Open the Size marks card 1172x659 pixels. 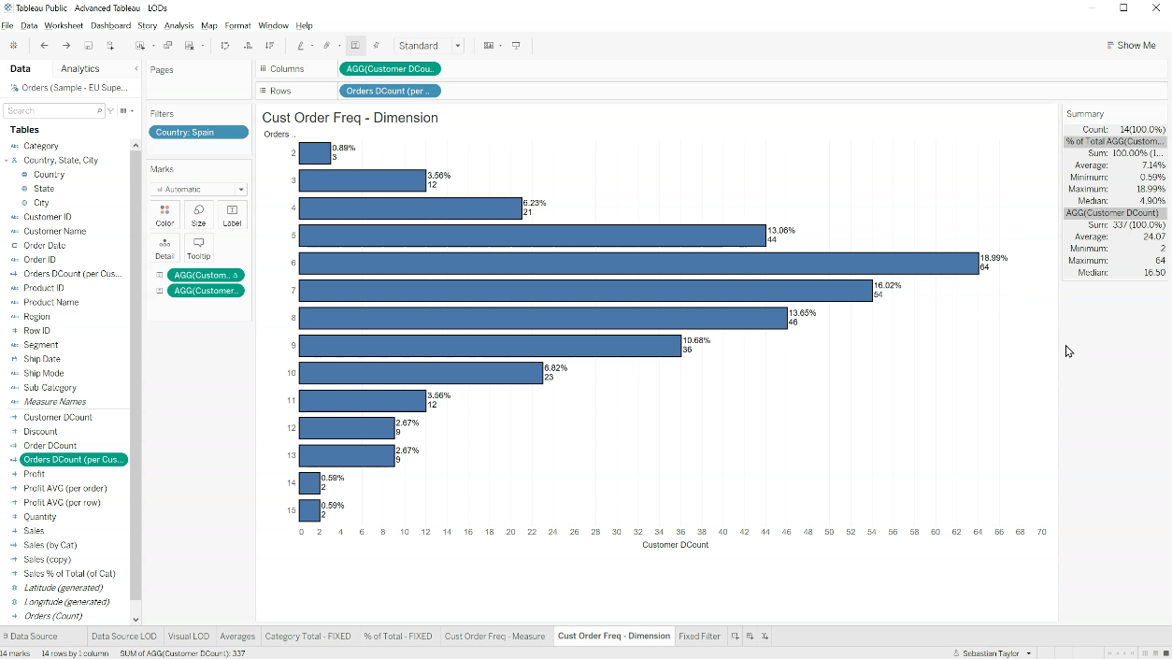198,215
